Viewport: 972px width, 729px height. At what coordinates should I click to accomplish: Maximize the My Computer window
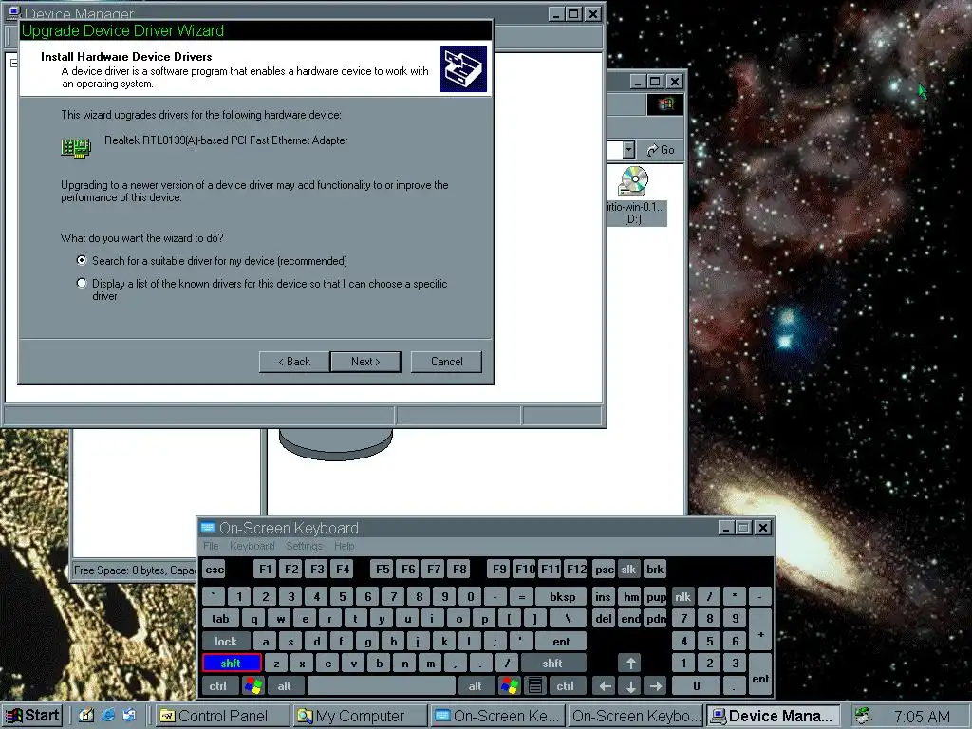click(x=655, y=82)
